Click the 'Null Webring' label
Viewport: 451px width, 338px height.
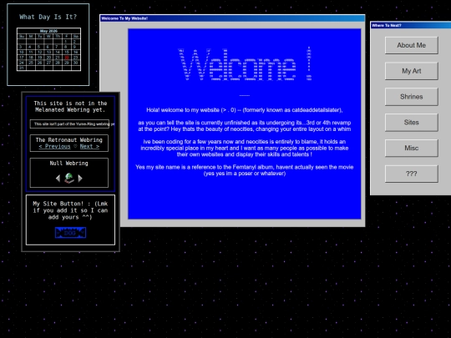point(69,164)
